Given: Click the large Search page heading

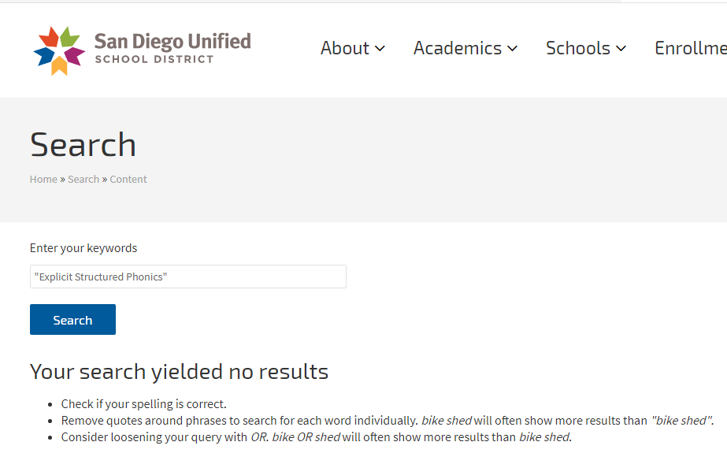Looking at the screenshot, I should click(x=83, y=145).
